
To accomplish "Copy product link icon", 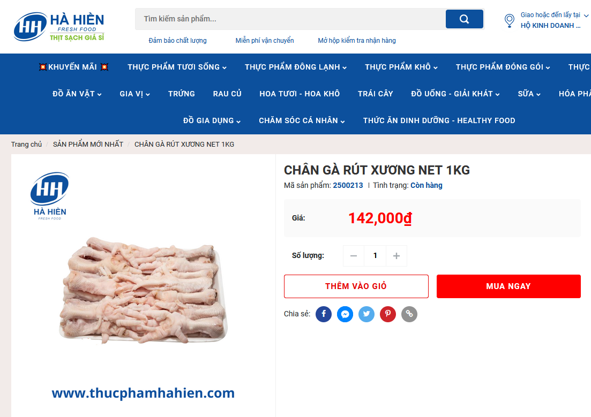I will coord(409,314).
